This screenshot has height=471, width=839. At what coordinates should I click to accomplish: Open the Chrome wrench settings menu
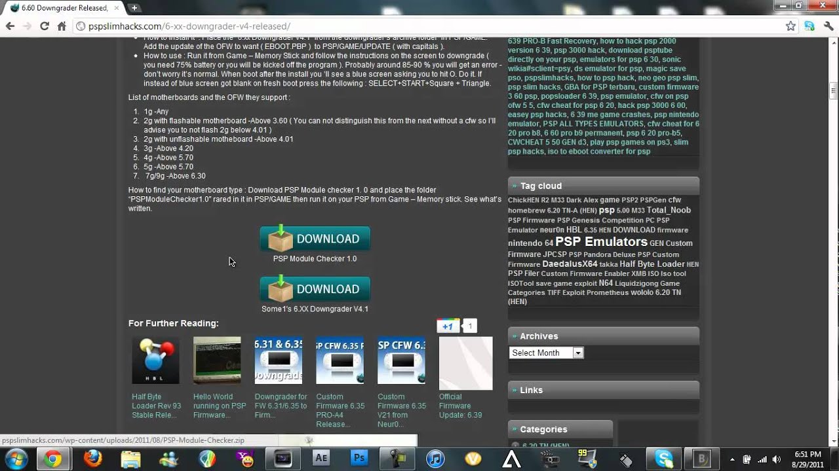(x=827, y=26)
